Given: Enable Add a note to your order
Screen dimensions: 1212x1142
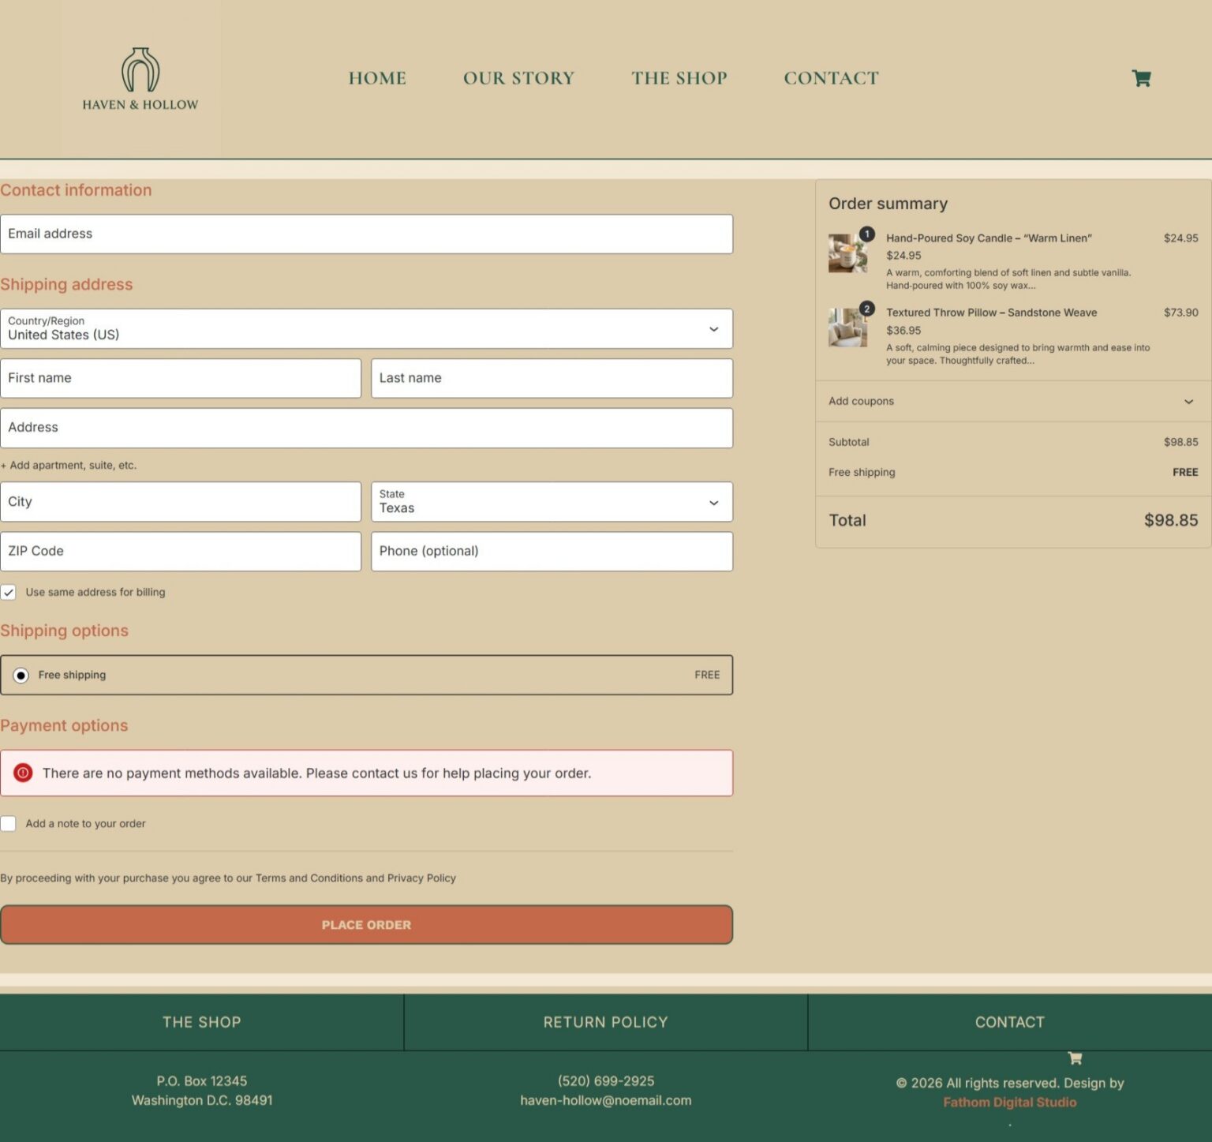Looking at the screenshot, I should (x=9, y=823).
